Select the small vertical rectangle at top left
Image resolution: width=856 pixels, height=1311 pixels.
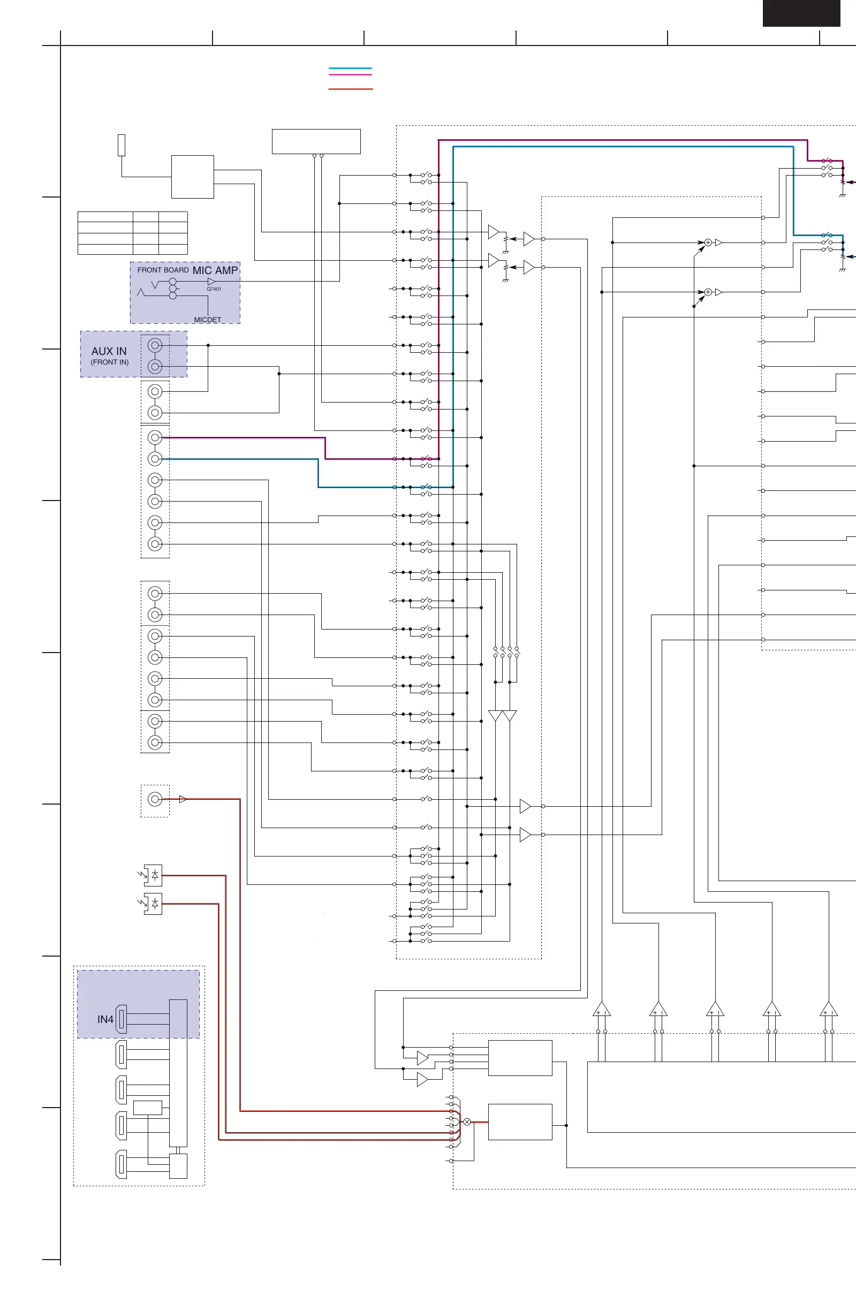[122, 146]
